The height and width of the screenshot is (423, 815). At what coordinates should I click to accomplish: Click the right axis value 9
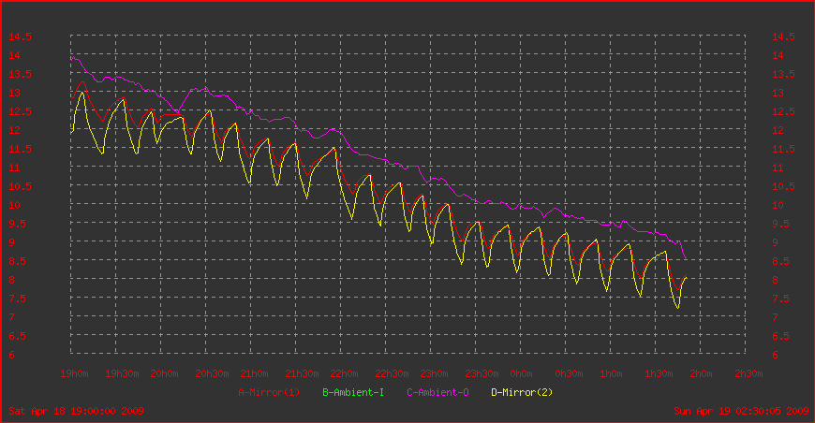[775, 242]
